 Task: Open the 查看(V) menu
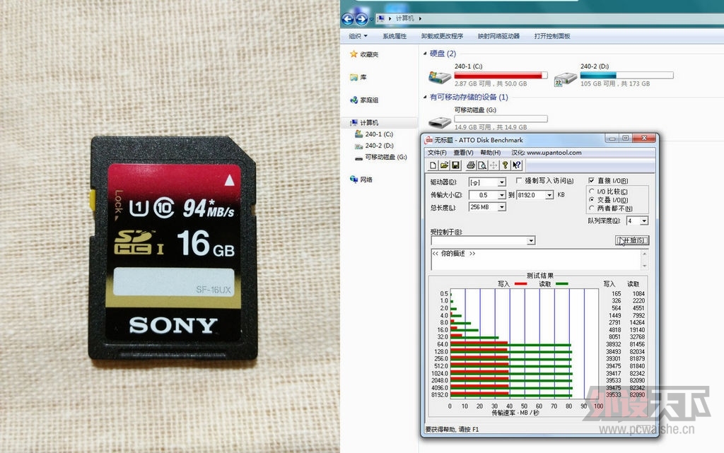point(463,153)
